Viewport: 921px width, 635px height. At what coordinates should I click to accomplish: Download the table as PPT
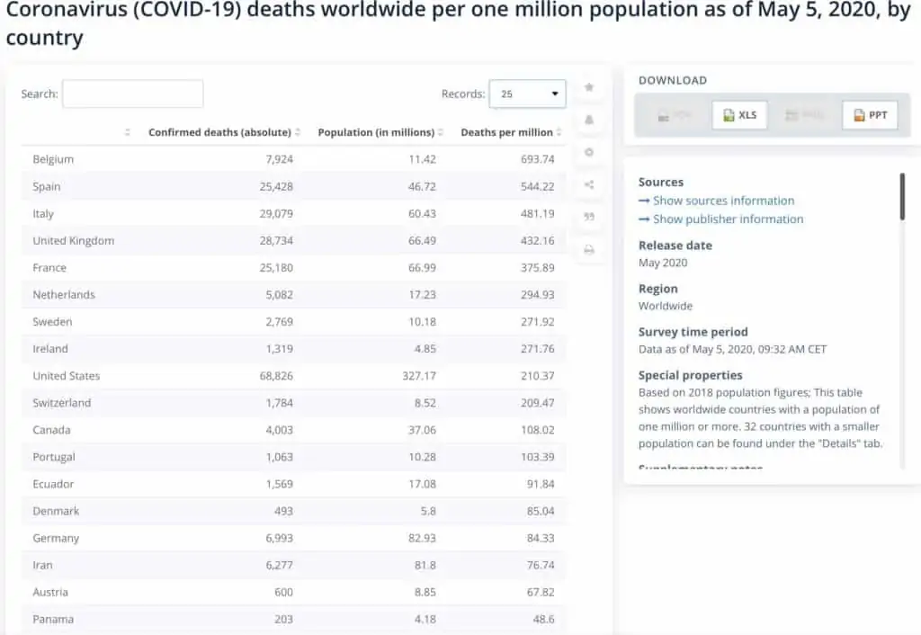pyautogui.click(x=870, y=115)
